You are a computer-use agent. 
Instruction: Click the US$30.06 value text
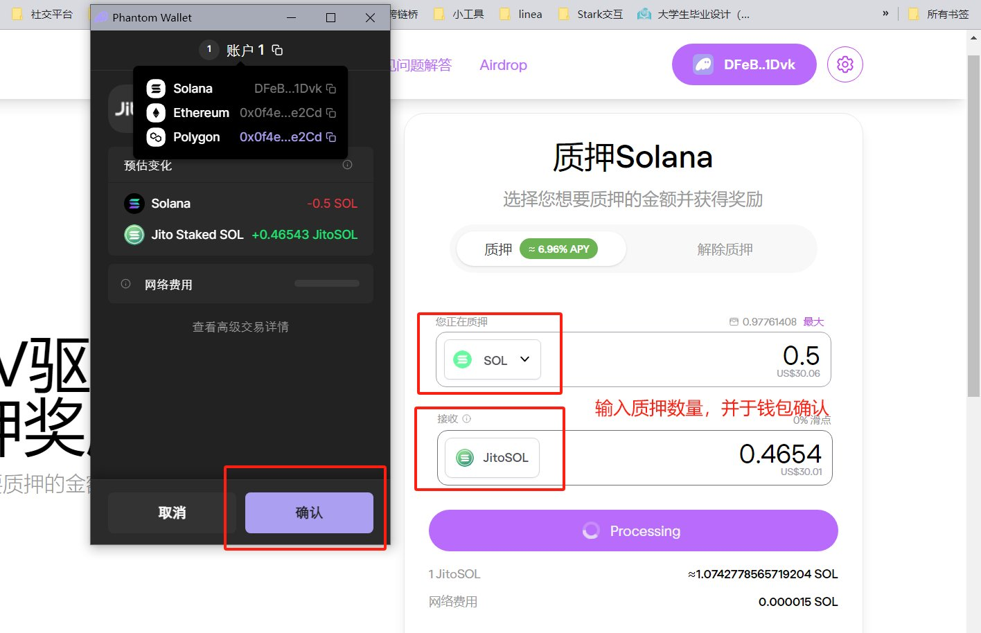(798, 373)
